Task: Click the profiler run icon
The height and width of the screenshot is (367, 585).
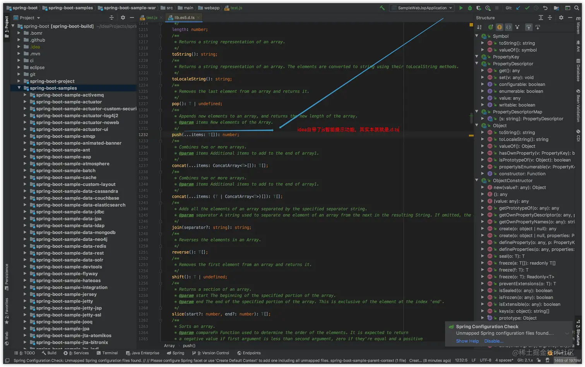Action: [487, 8]
